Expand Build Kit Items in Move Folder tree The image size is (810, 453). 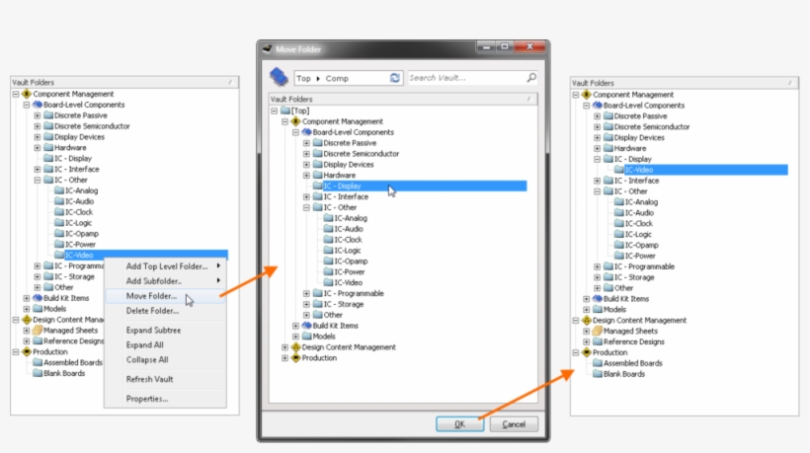click(x=295, y=326)
